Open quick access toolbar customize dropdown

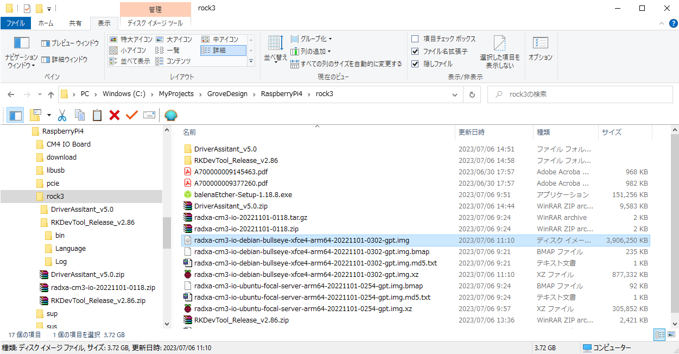[49, 9]
